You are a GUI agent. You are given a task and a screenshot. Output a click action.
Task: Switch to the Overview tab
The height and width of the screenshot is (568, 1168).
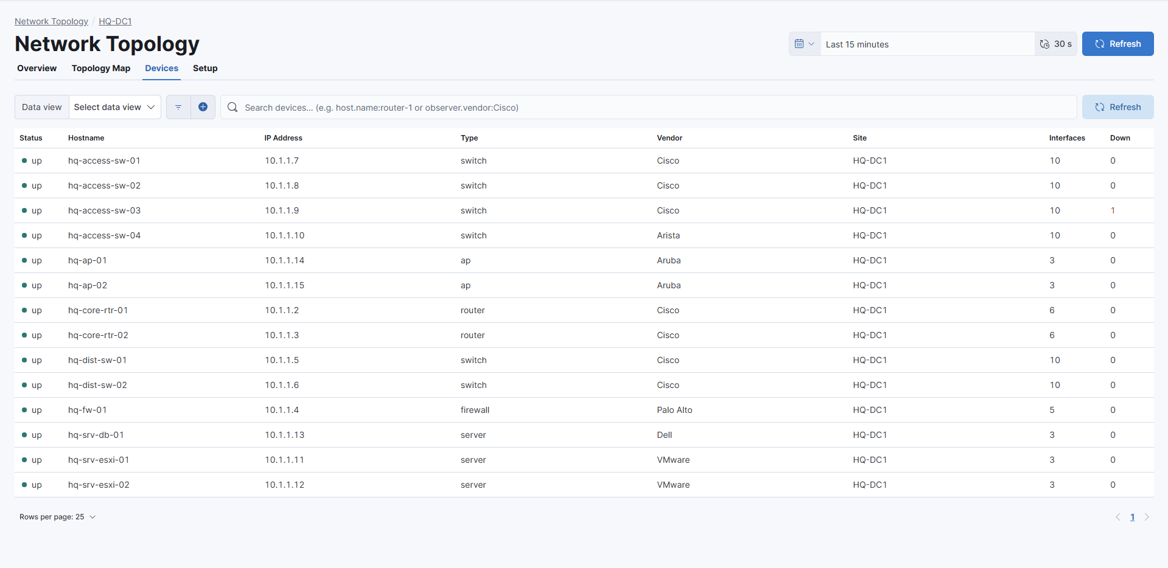point(37,68)
